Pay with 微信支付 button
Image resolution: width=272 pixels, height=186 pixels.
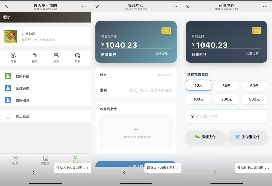205,137
